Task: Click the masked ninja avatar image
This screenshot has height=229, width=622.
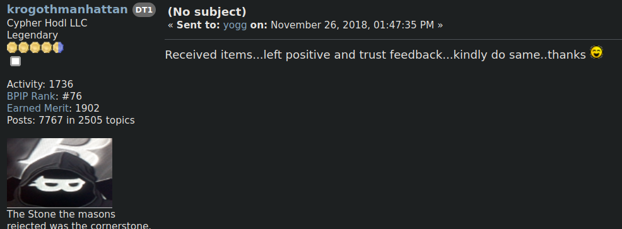Action: [x=59, y=172]
